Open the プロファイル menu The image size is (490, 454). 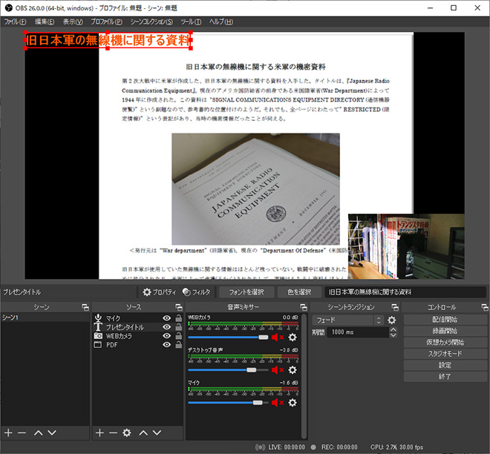click(107, 22)
